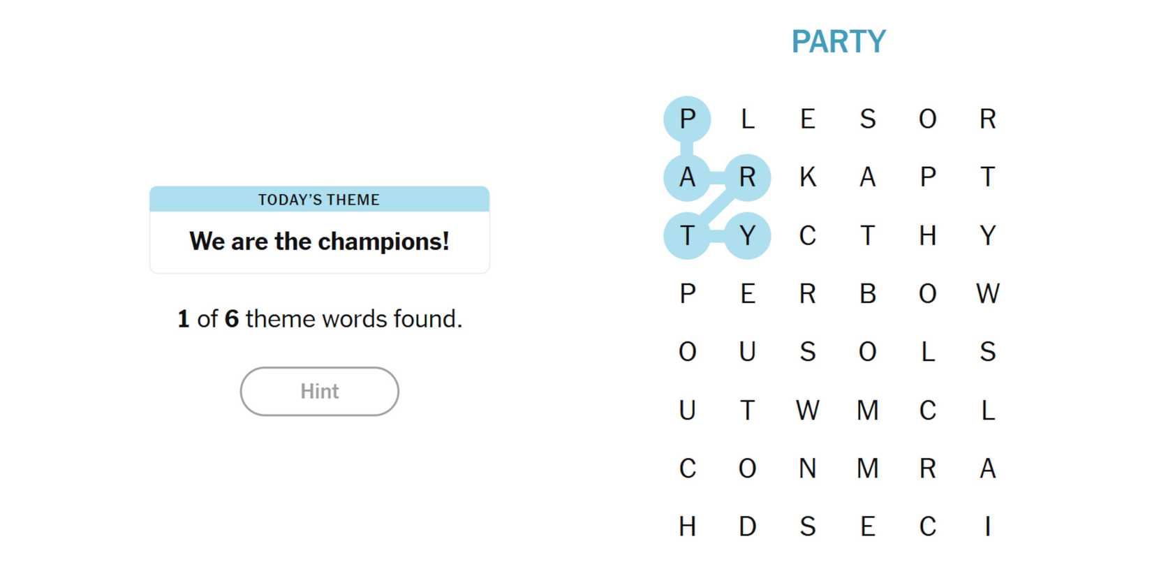The image size is (1152, 576).
Task: Select the highlighted R circle
Action: [747, 177]
